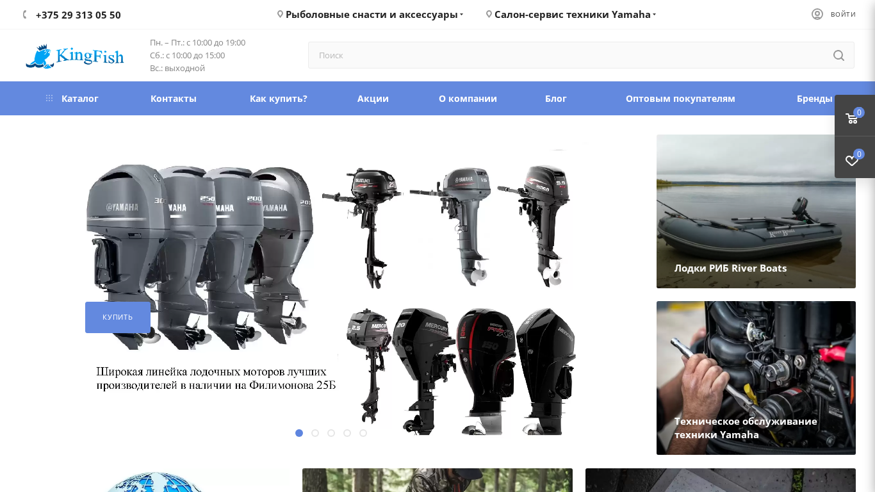Image resolution: width=875 pixels, height=492 pixels.
Task: Click Вс.: выходной text
Action: tap(177, 68)
